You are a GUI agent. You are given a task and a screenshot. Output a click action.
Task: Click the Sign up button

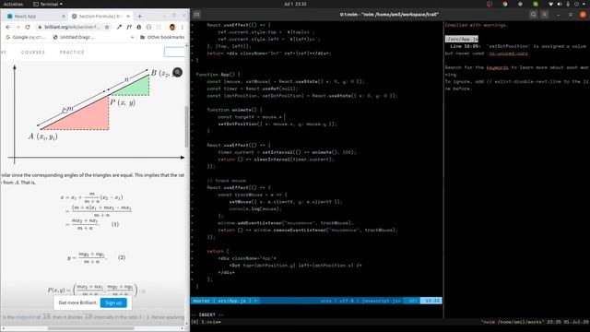[113, 302]
